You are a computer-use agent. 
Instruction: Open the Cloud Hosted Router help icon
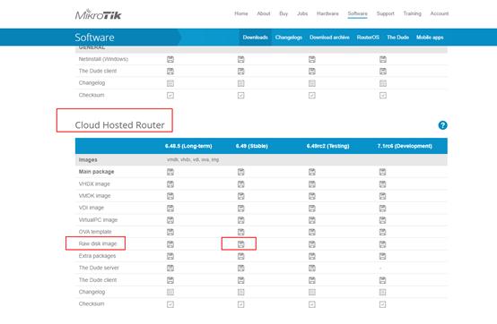click(x=442, y=125)
